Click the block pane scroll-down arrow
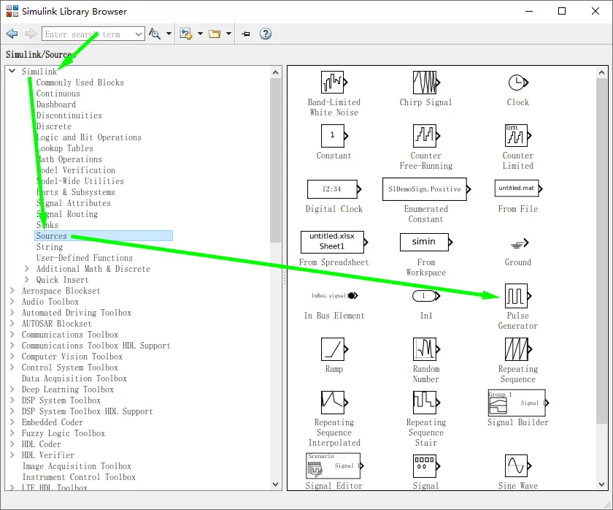 tap(601, 484)
